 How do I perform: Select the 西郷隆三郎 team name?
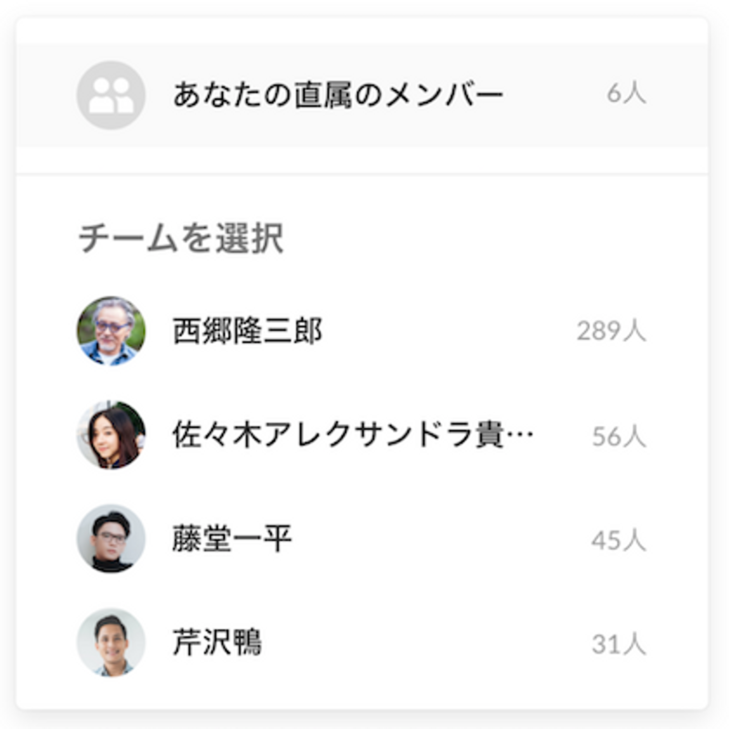coord(248,331)
